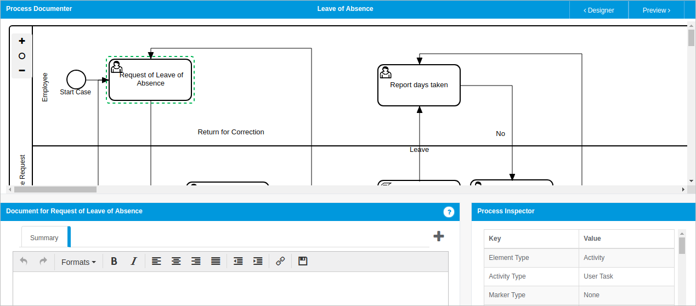
Task: Apply italic formatting in the editor
Action: [133, 262]
